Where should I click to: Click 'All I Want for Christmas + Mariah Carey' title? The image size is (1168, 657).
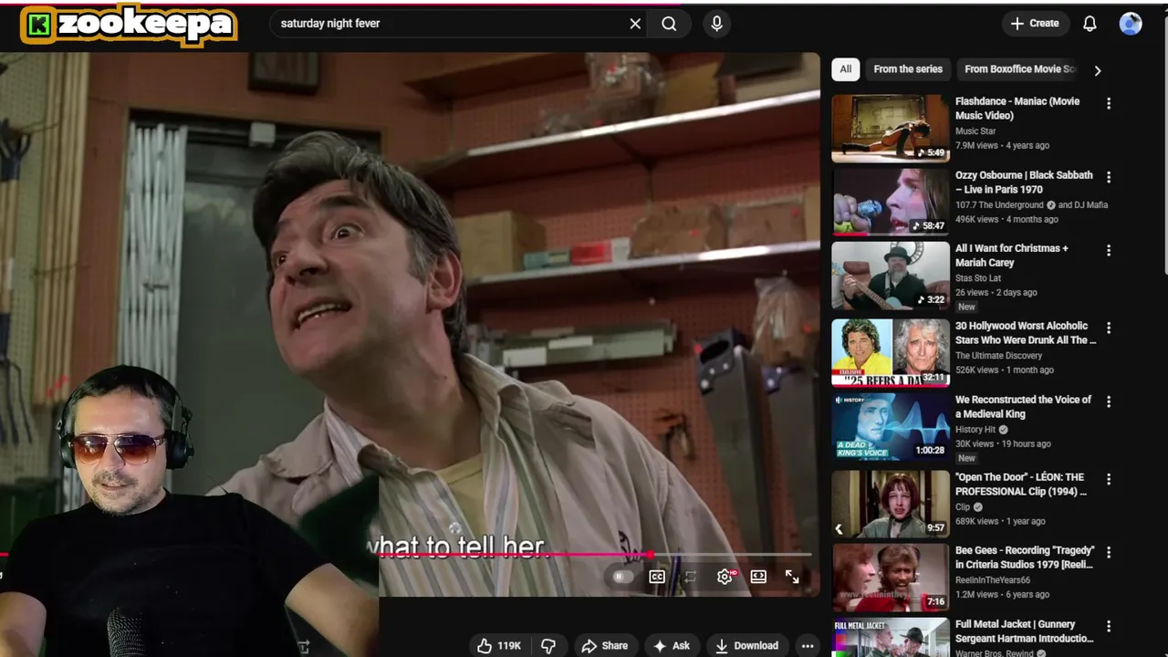point(1011,255)
